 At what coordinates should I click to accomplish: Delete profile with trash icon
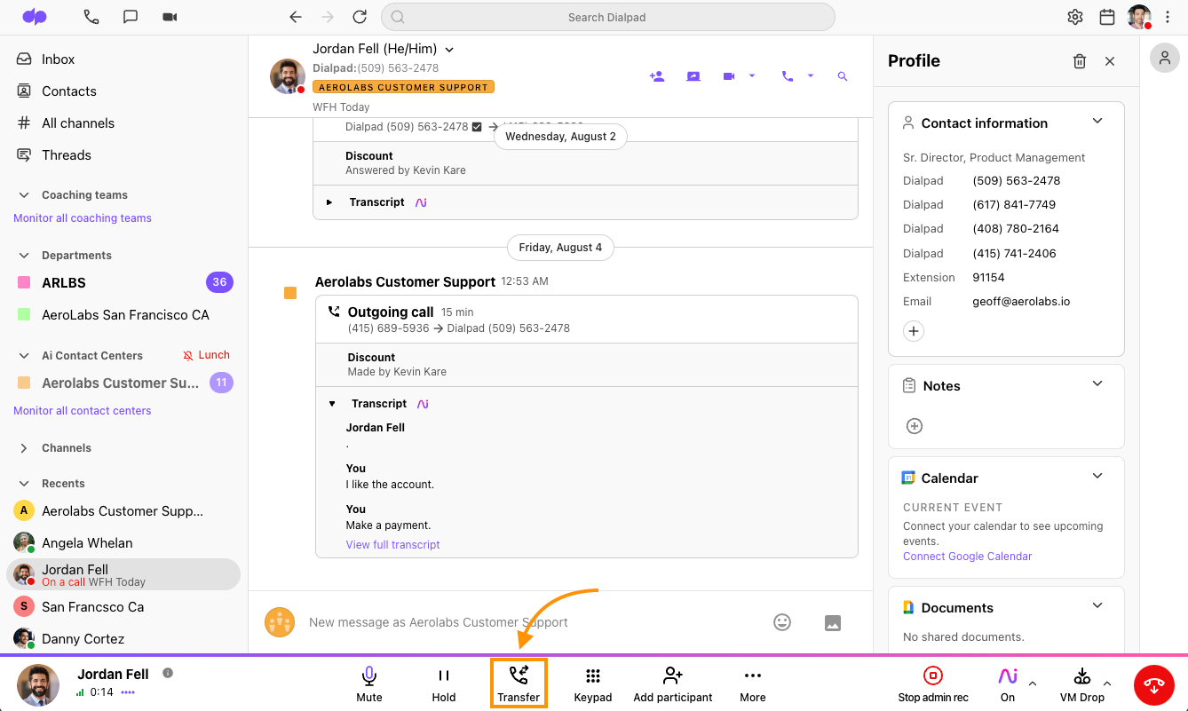1080,61
